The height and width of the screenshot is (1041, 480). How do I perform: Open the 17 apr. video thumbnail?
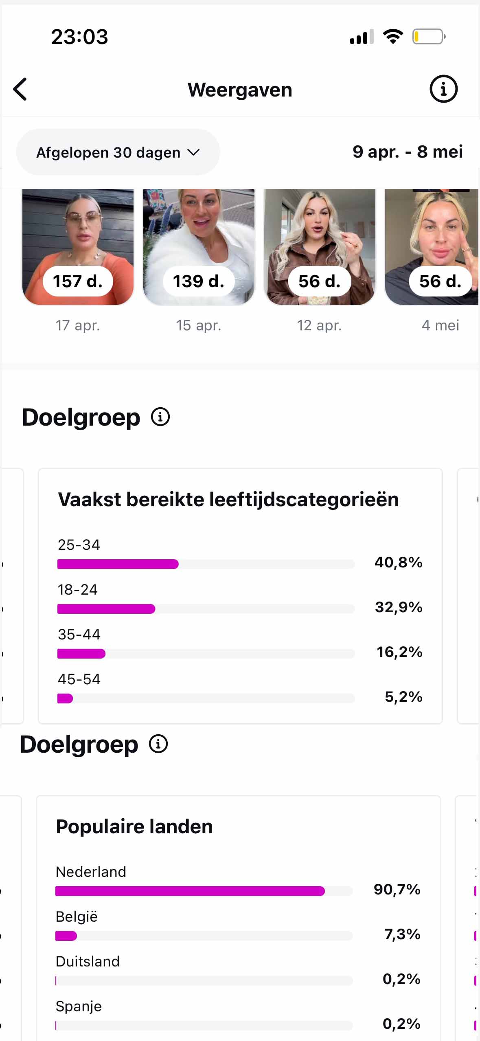(x=78, y=247)
